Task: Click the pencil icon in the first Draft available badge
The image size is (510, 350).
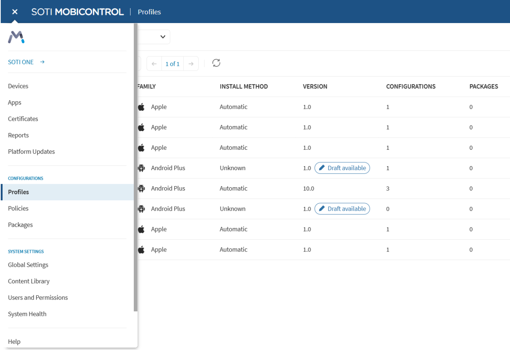Action: point(322,168)
